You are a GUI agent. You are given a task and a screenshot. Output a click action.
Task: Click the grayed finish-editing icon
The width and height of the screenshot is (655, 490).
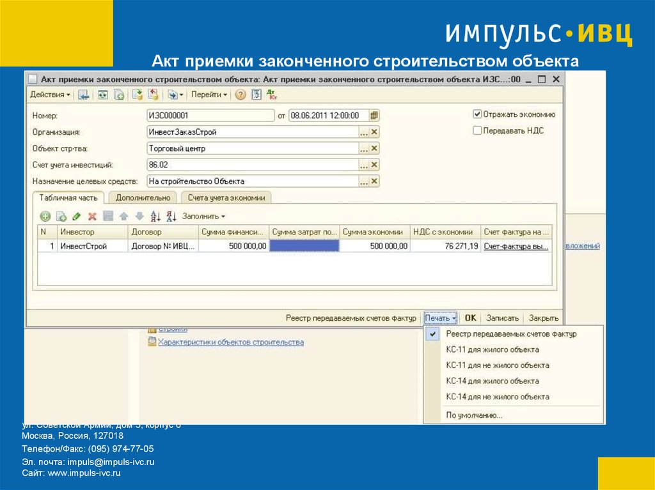(108, 216)
